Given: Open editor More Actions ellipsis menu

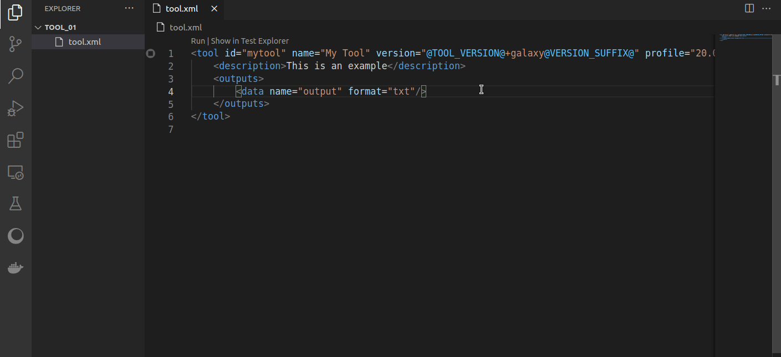Looking at the screenshot, I should pyautogui.click(x=767, y=8).
